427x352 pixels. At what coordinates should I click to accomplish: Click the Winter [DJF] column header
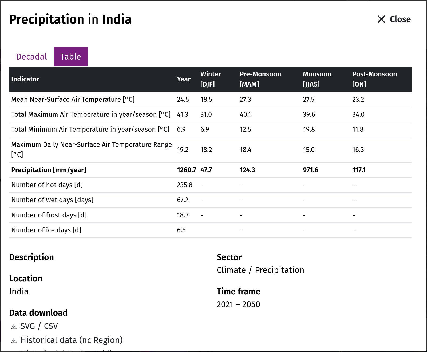211,79
